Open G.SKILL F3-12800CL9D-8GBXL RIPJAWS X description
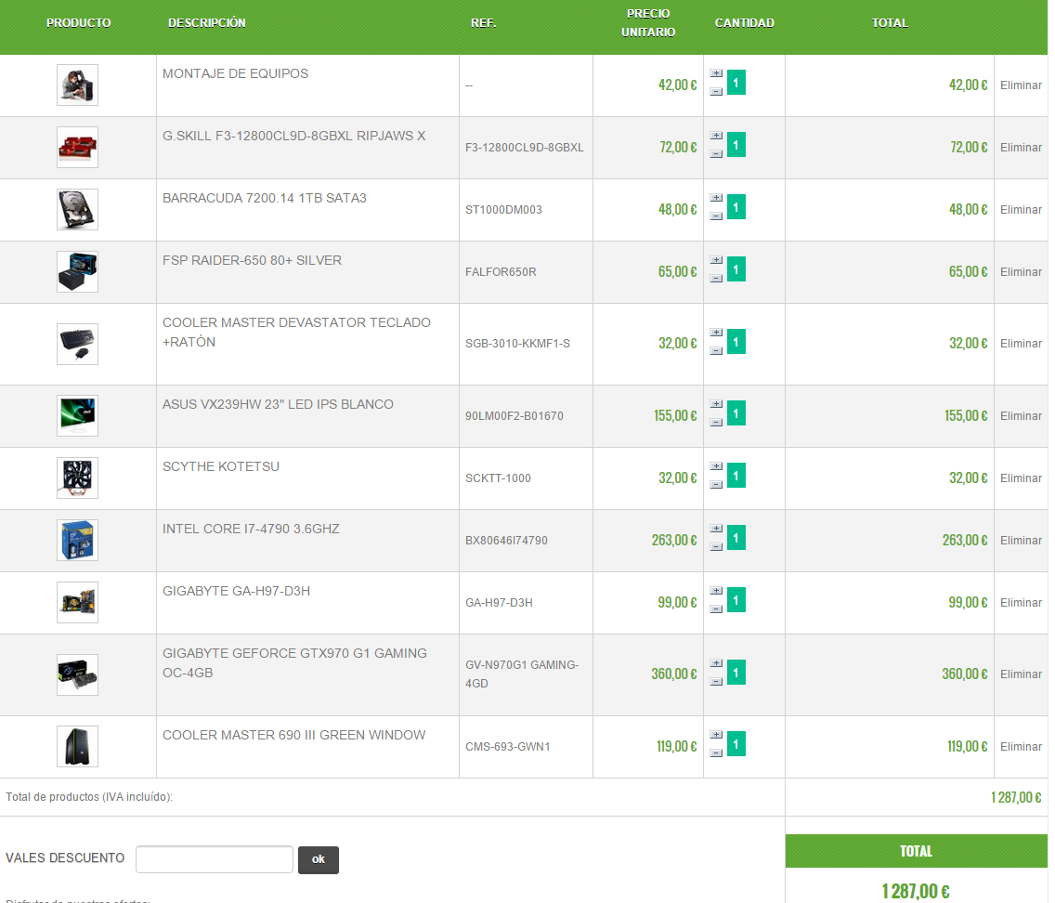 (x=294, y=136)
